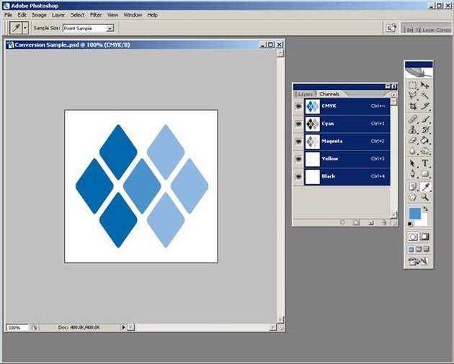Open the Sample Size dropdown
This screenshot has width=454, height=364.
(110, 28)
